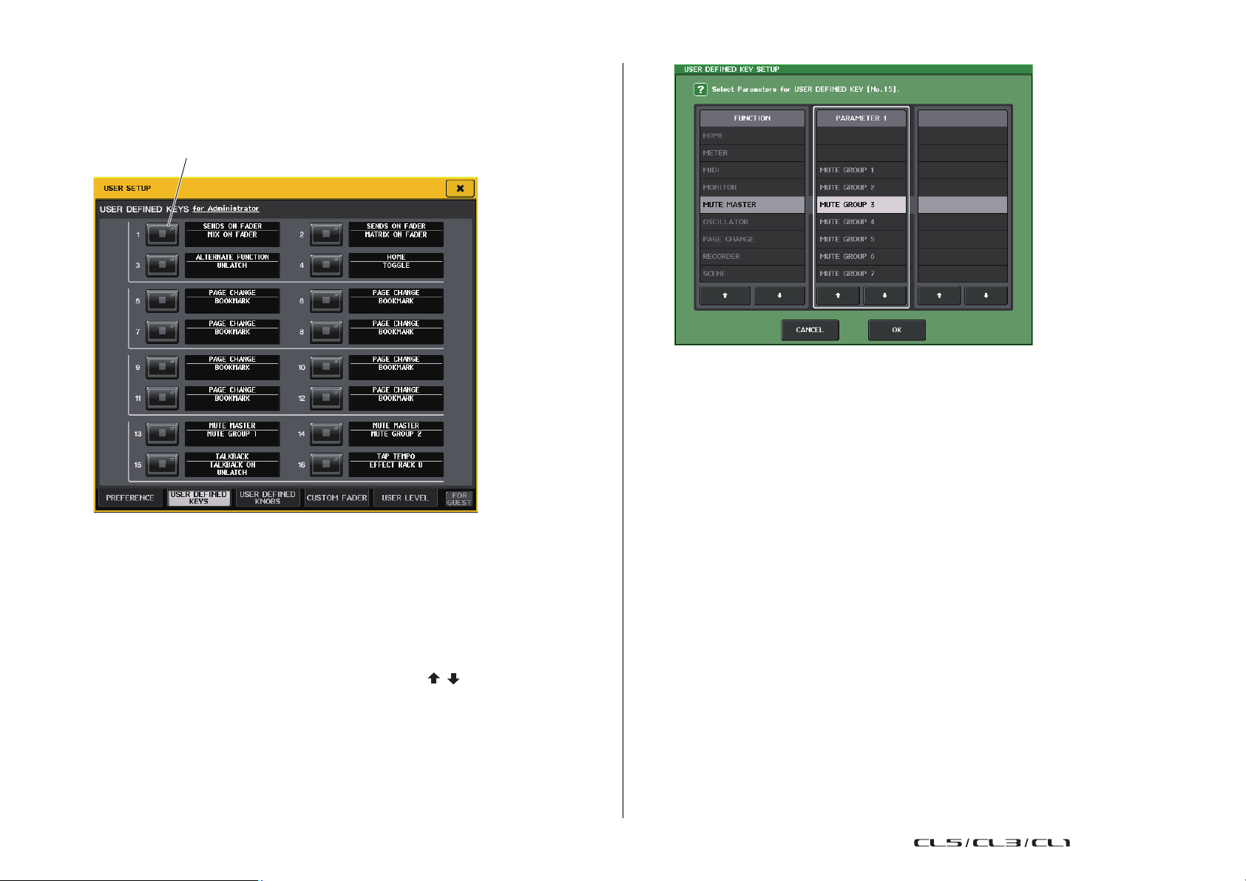Screen dimensions: 1246x881
Task: Select MUTE GROUP 5 in parameter list
Action: [x=861, y=239]
